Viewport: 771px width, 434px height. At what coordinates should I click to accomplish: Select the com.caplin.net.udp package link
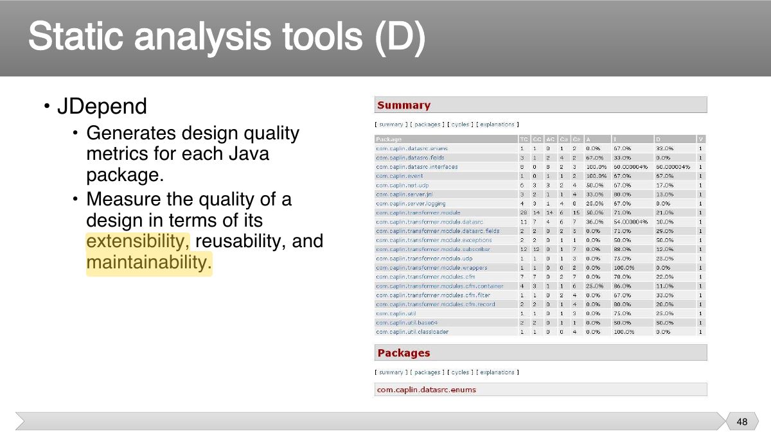pos(402,185)
